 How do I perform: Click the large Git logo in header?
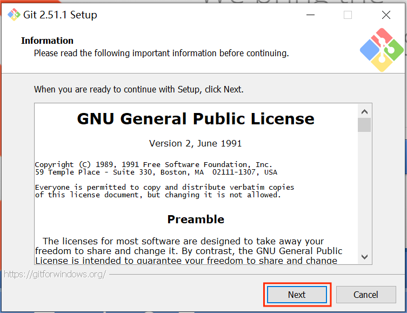point(382,50)
